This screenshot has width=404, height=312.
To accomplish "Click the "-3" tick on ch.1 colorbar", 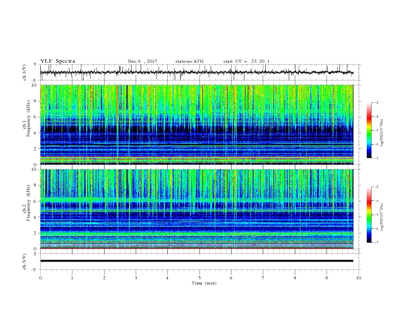I will point(376,102).
